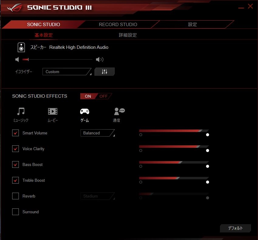Select the 基本設定 sub-tab
The width and height of the screenshot is (258, 240).
point(43,35)
